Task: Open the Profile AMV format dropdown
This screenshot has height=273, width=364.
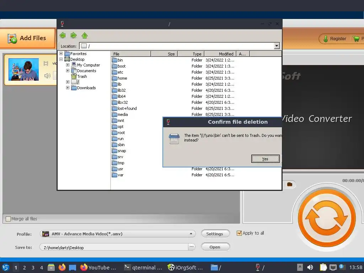Action: (118, 234)
